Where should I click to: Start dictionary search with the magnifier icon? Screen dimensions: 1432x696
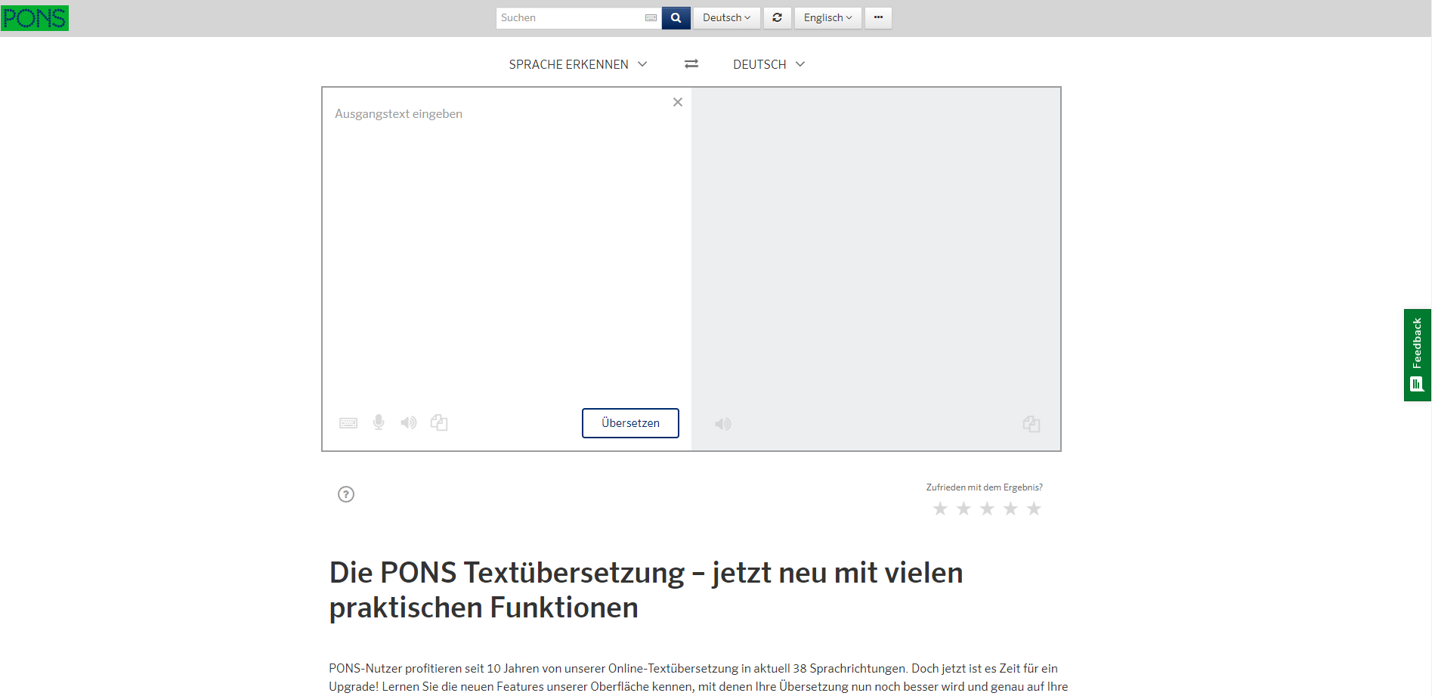pyautogui.click(x=675, y=17)
